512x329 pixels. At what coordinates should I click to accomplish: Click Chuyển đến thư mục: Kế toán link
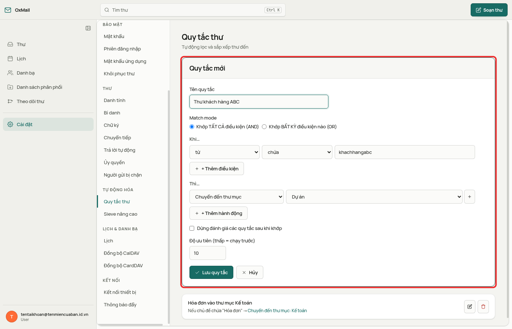(277, 311)
